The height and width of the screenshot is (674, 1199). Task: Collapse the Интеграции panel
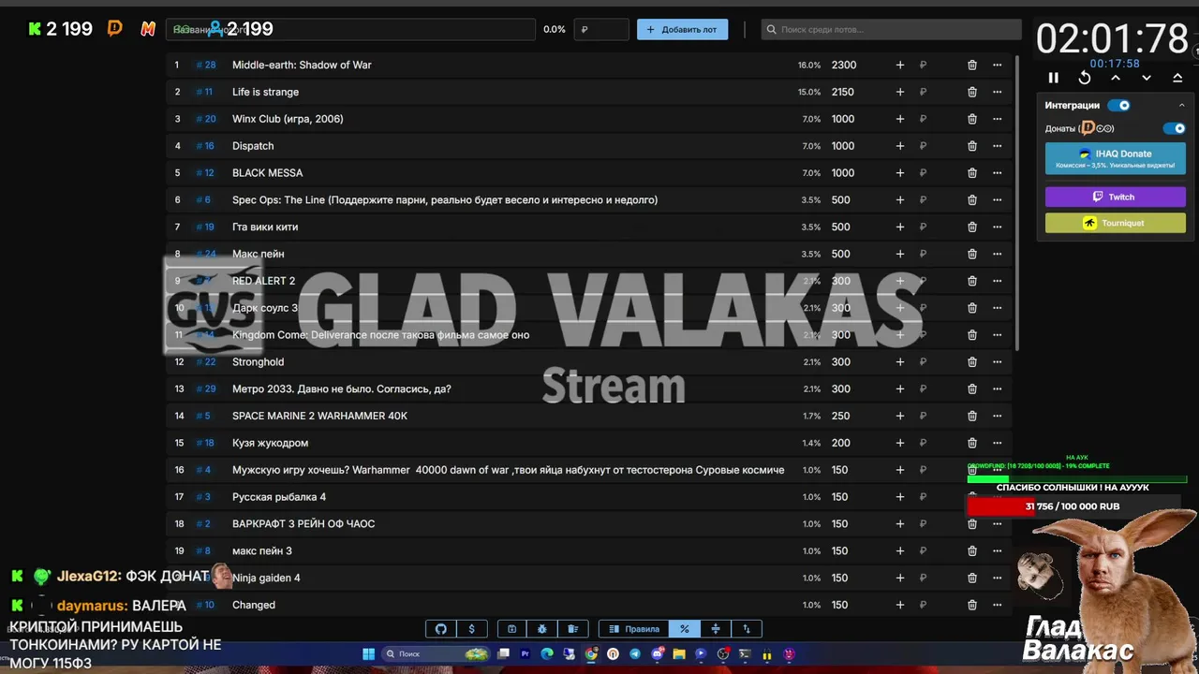pos(1181,106)
